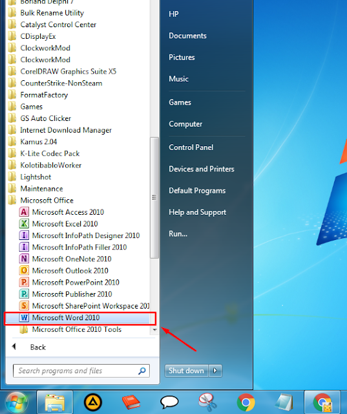Open Control Panel
Screen dimensions: 347x414
191,147
